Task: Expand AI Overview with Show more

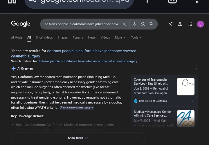Action: (78, 138)
